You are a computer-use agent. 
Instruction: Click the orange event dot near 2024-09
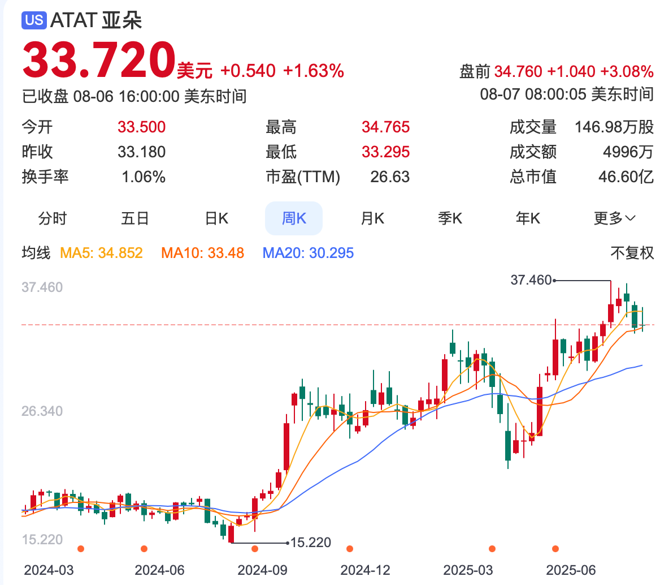[255, 548]
